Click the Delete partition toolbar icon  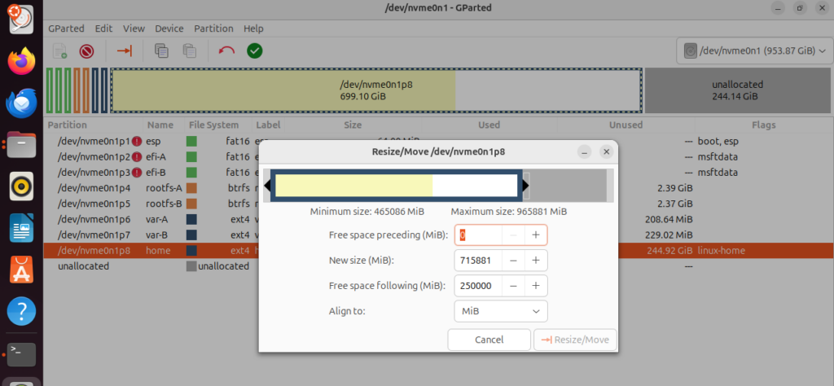(86, 51)
